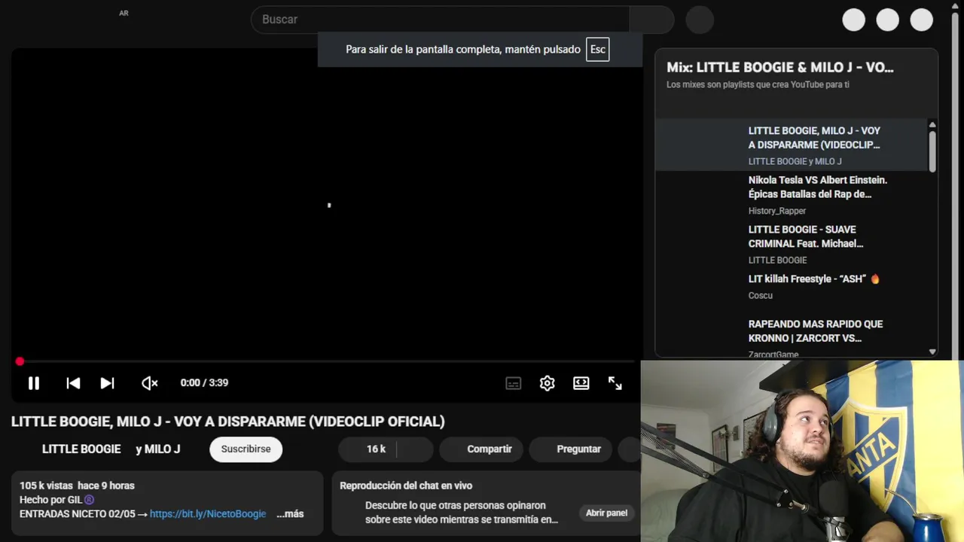The height and width of the screenshot is (542, 964).
Task: Click the 105 k vistas text
Action: pos(47,486)
